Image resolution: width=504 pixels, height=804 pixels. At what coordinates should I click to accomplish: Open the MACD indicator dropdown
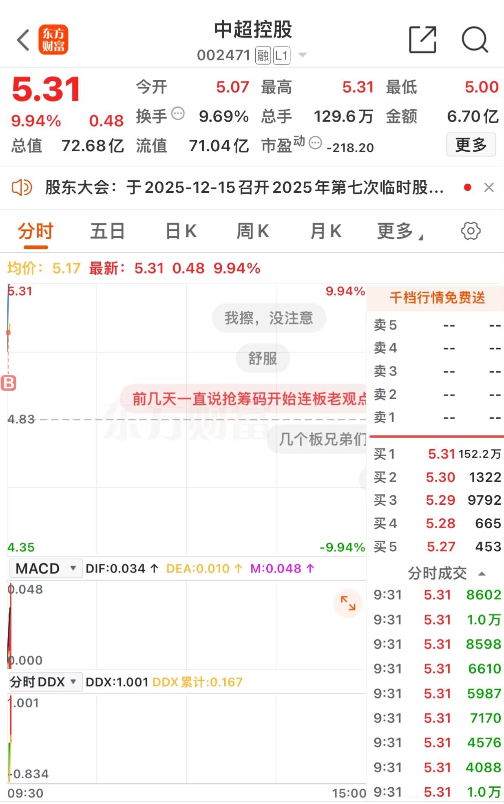point(46,568)
